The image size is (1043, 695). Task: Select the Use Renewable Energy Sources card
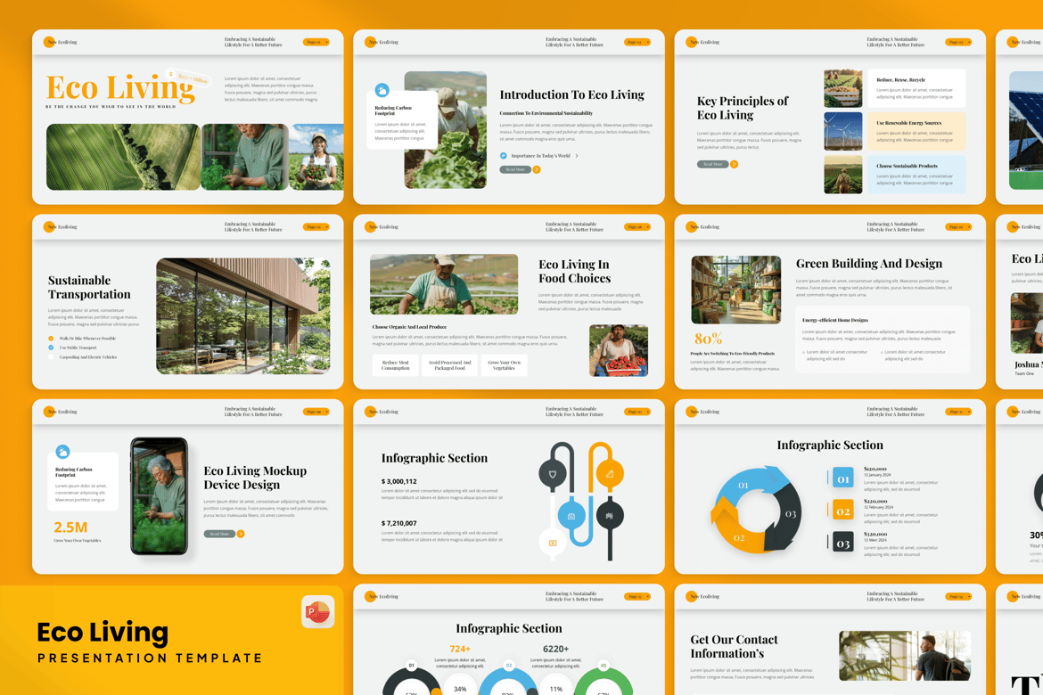[x=916, y=131]
